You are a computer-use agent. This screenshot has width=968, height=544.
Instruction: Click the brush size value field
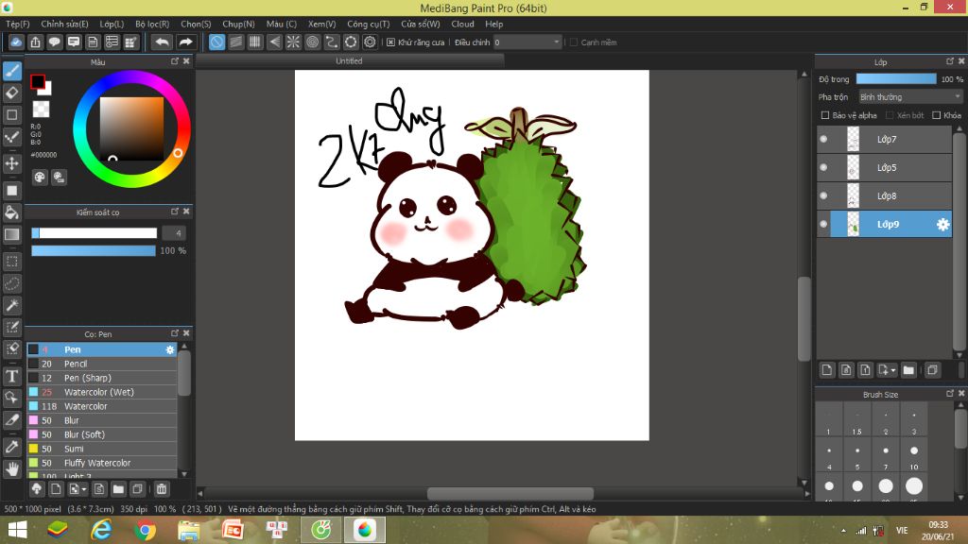point(174,233)
